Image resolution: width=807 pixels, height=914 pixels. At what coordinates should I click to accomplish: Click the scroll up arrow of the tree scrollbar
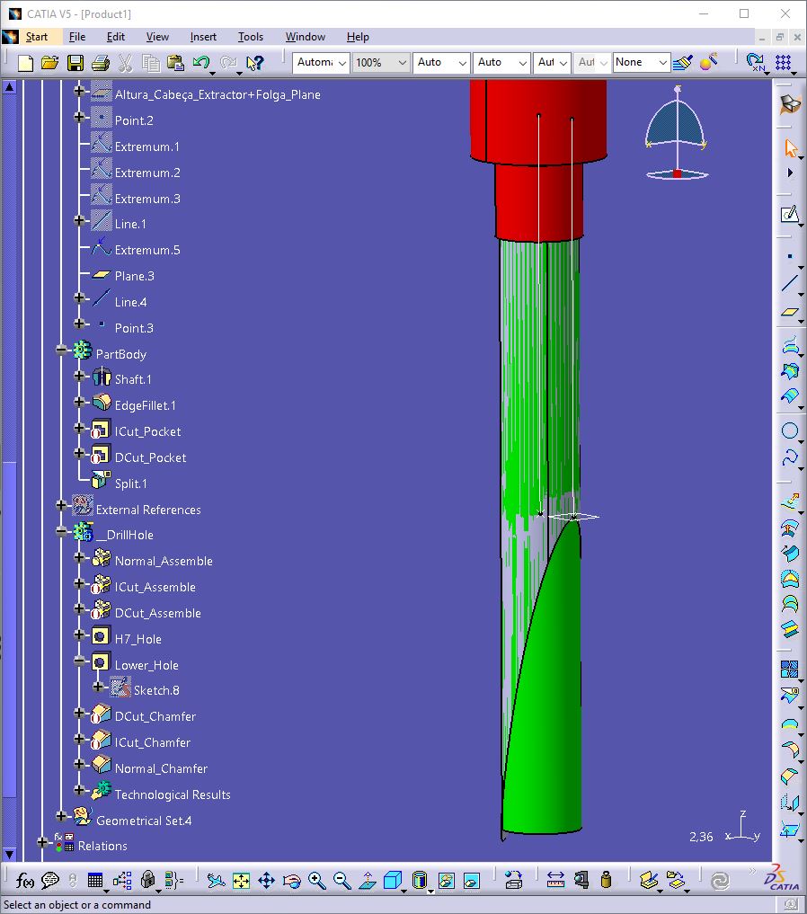pos(9,87)
